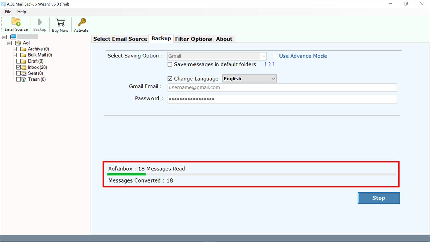Switch to the About tab
The height and width of the screenshot is (242, 430).
click(224, 39)
